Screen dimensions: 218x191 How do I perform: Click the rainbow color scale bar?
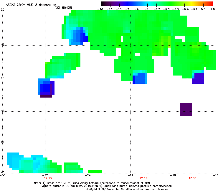(157, 4)
